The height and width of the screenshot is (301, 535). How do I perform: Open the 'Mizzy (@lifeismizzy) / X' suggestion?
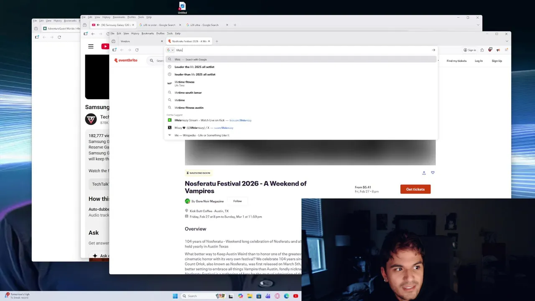[x=301, y=128]
